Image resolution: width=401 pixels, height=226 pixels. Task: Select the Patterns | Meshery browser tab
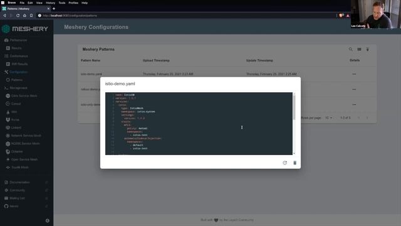[26, 9]
